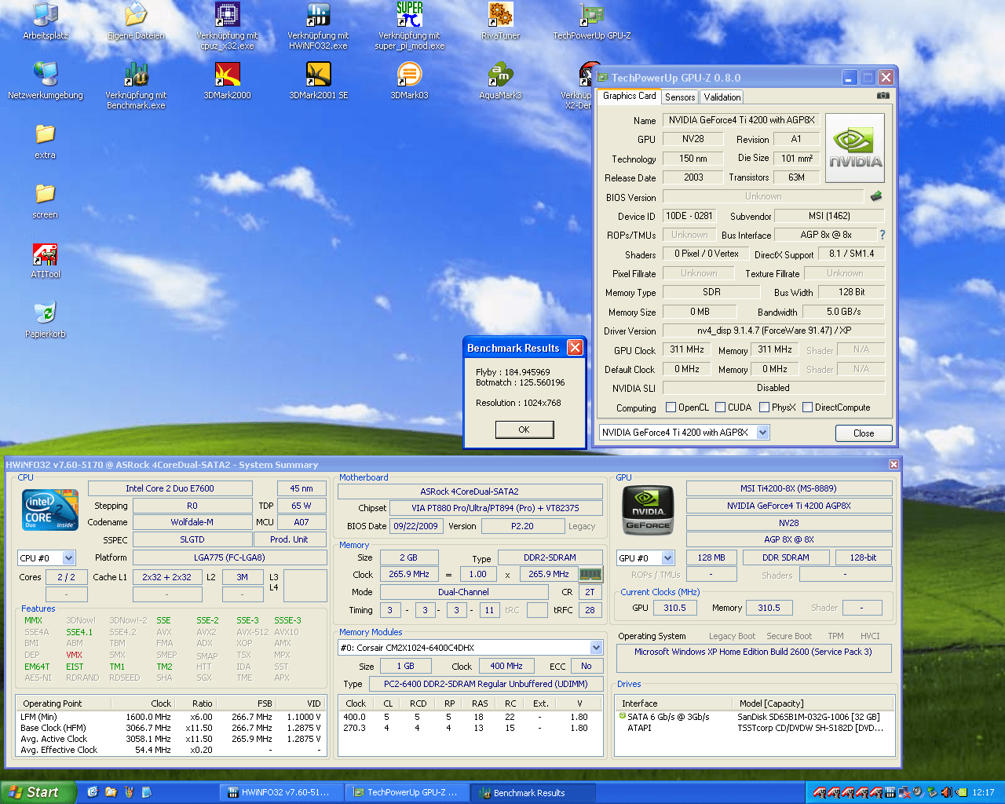This screenshot has width=1005, height=804.
Task: Open the Papierkorb recycle bin
Action: [46, 313]
